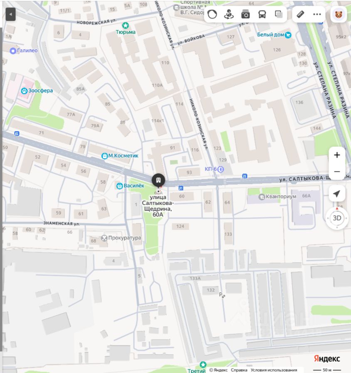Toggle public transport bus layer
This screenshot has width=351, height=373.
pos(262,14)
